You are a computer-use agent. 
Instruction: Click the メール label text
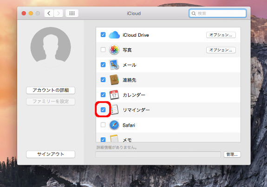coord(130,65)
